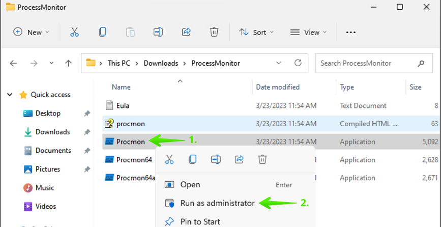
Task: Open Videos in the sidebar
Action: click(x=46, y=206)
